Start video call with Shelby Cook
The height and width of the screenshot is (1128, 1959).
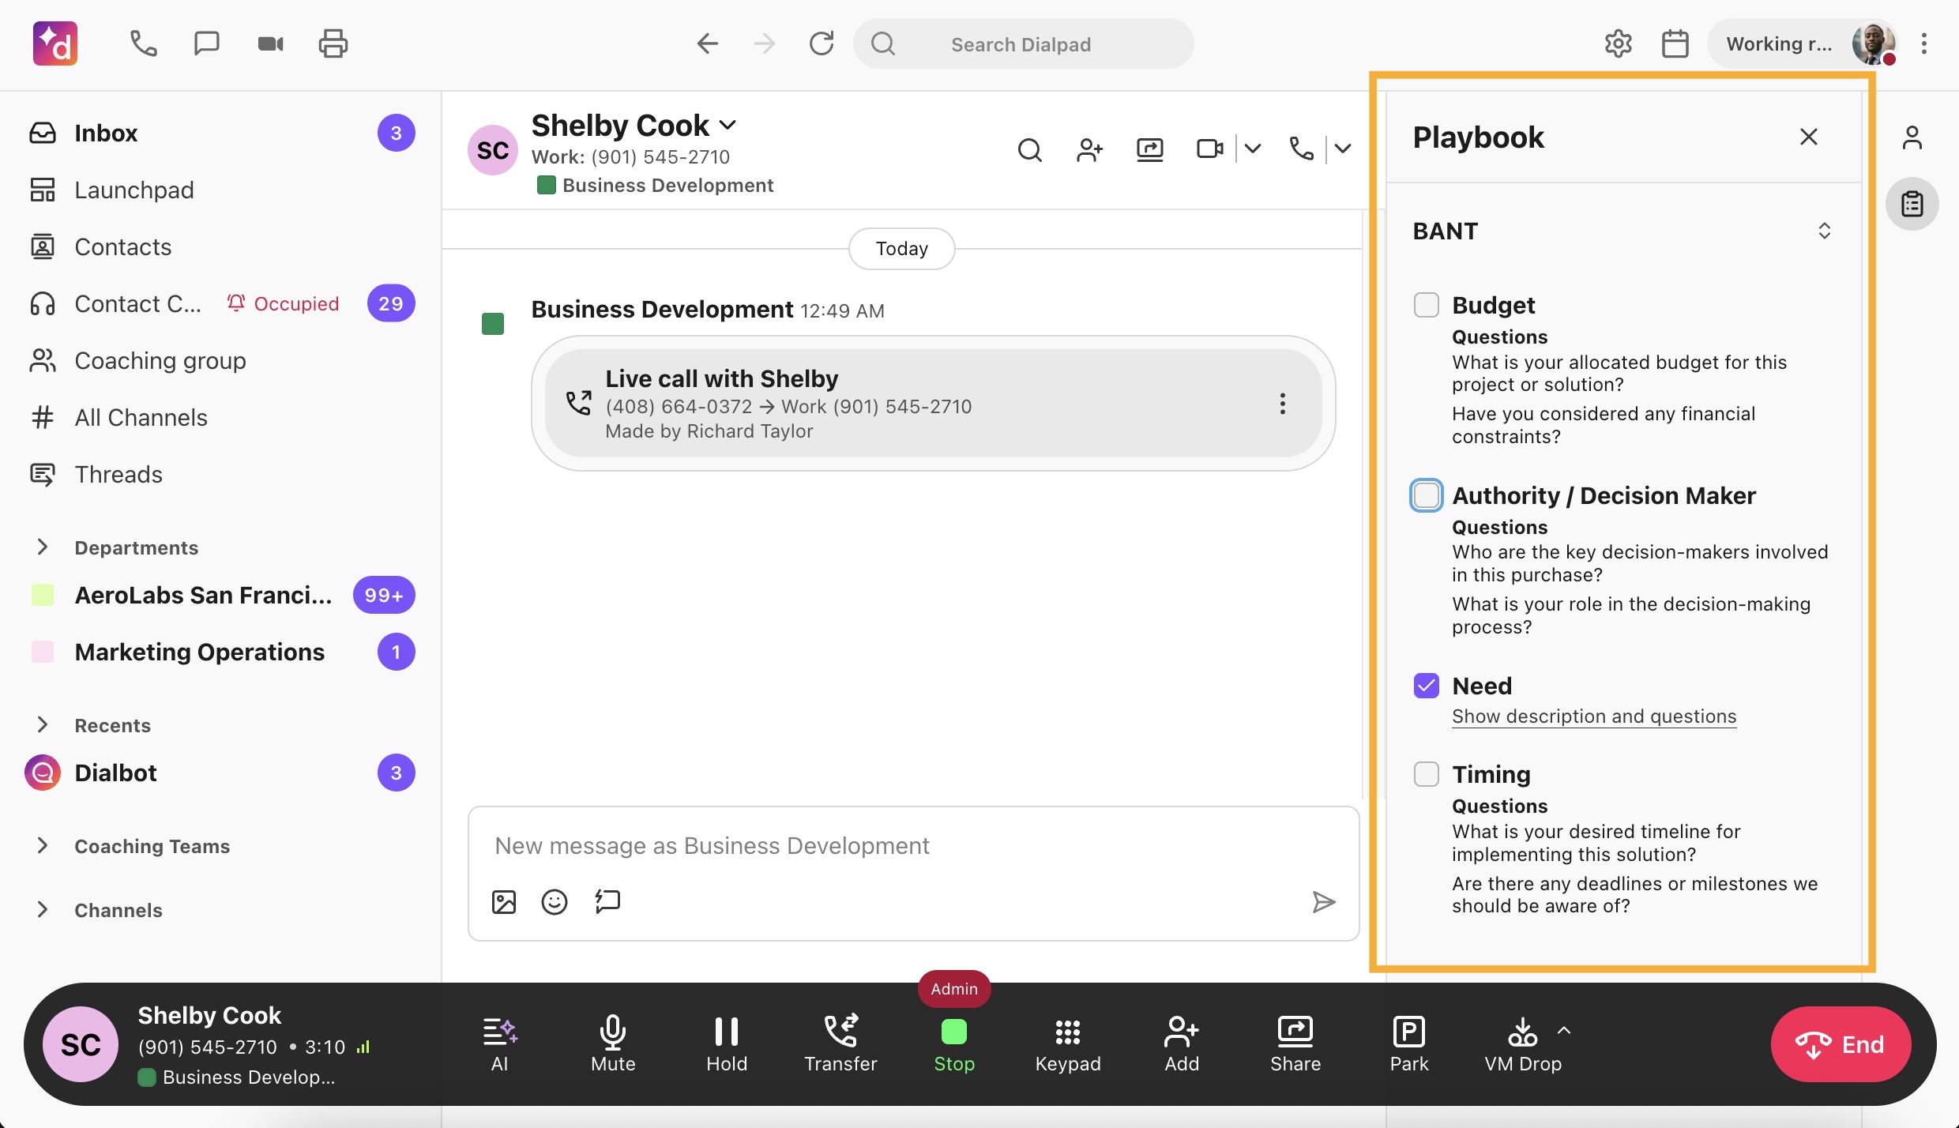(x=1209, y=149)
